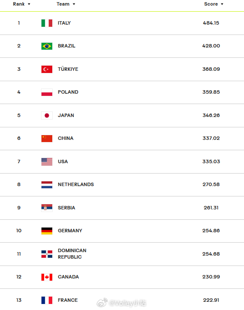Click the Score column header label
The width and height of the screenshot is (244, 310).
pyautogui.click(x=211, y=4)
